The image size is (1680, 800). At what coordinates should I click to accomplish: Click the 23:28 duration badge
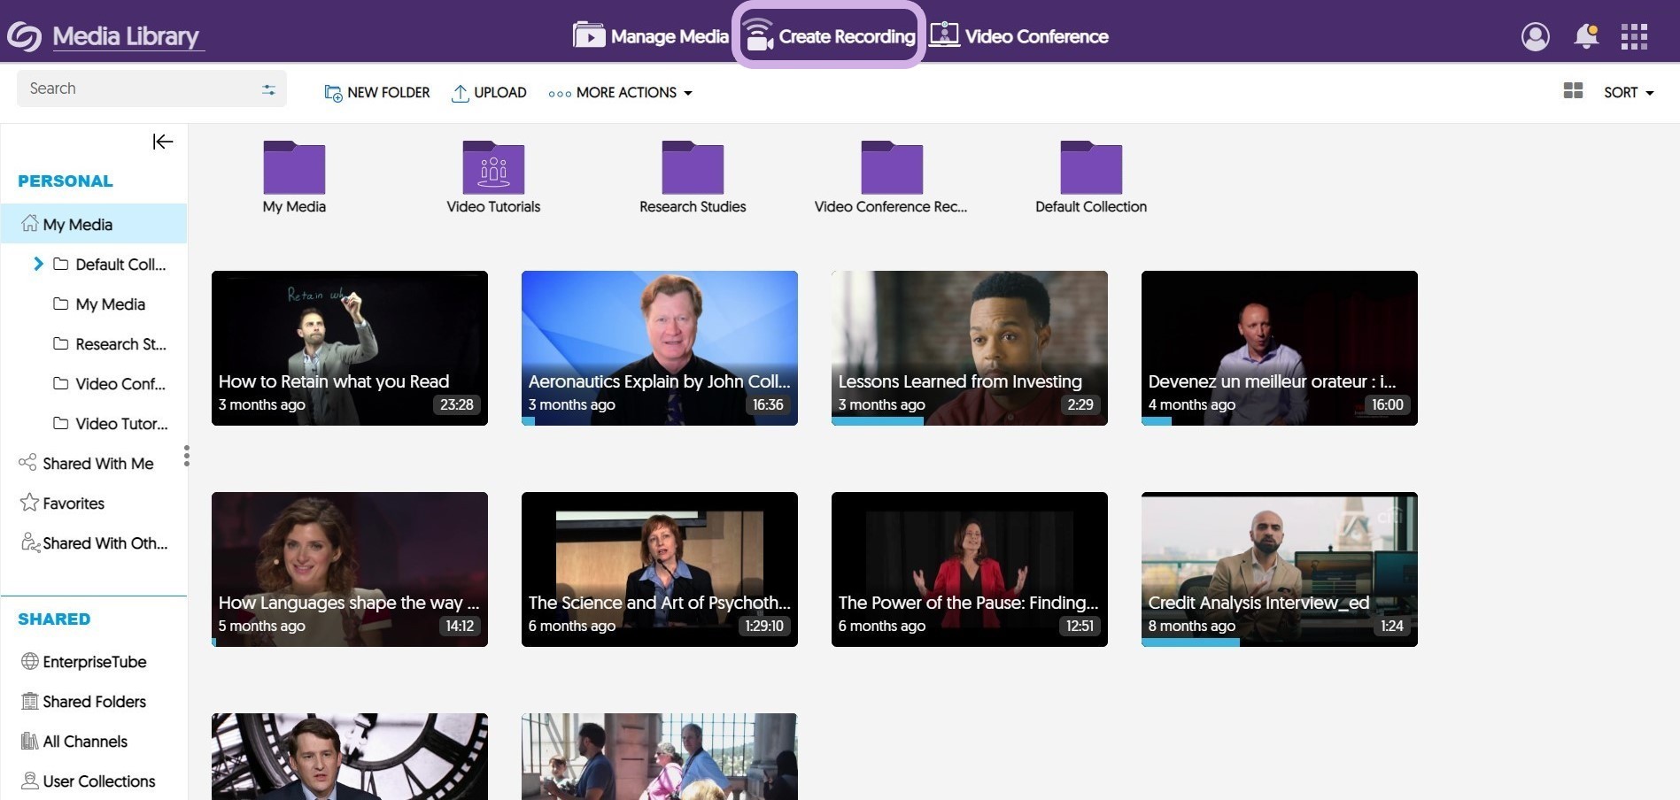pyautogui.click(x=457, y=404)
